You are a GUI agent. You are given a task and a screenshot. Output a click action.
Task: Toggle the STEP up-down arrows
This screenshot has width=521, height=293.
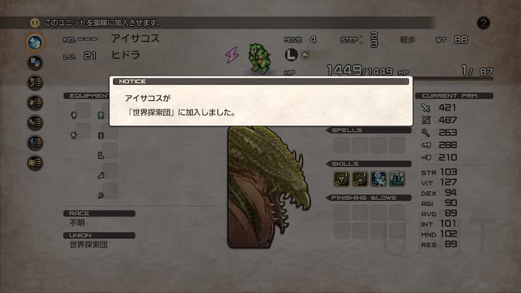(361, 40)
